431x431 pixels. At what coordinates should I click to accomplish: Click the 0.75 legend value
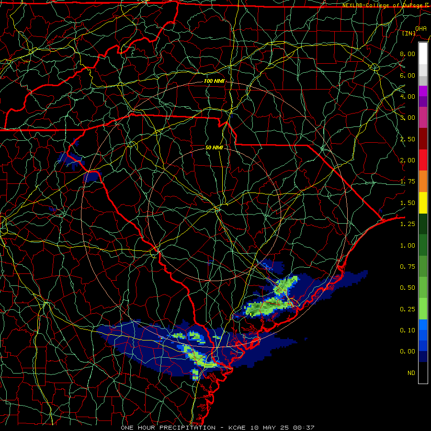(408, 267)
